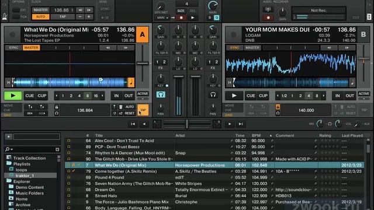The height and width of the screenshot is (210, 374).
Task: Open Track Collection in browser tree
Action: [x=29, y=158]
